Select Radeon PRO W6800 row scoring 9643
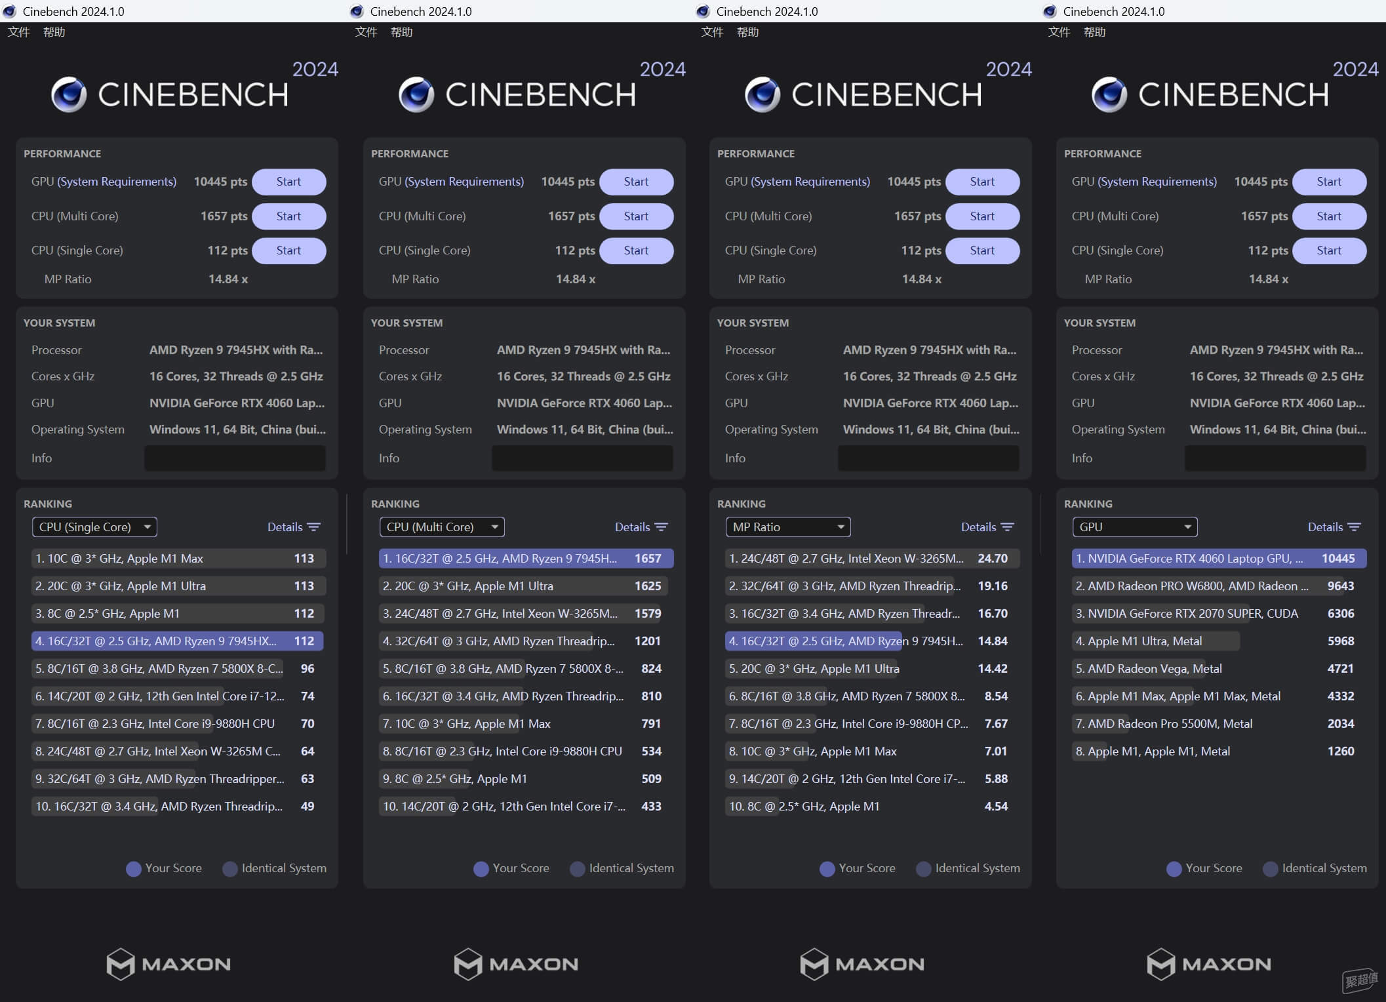1386x1002 pixels. (1219, 586)
